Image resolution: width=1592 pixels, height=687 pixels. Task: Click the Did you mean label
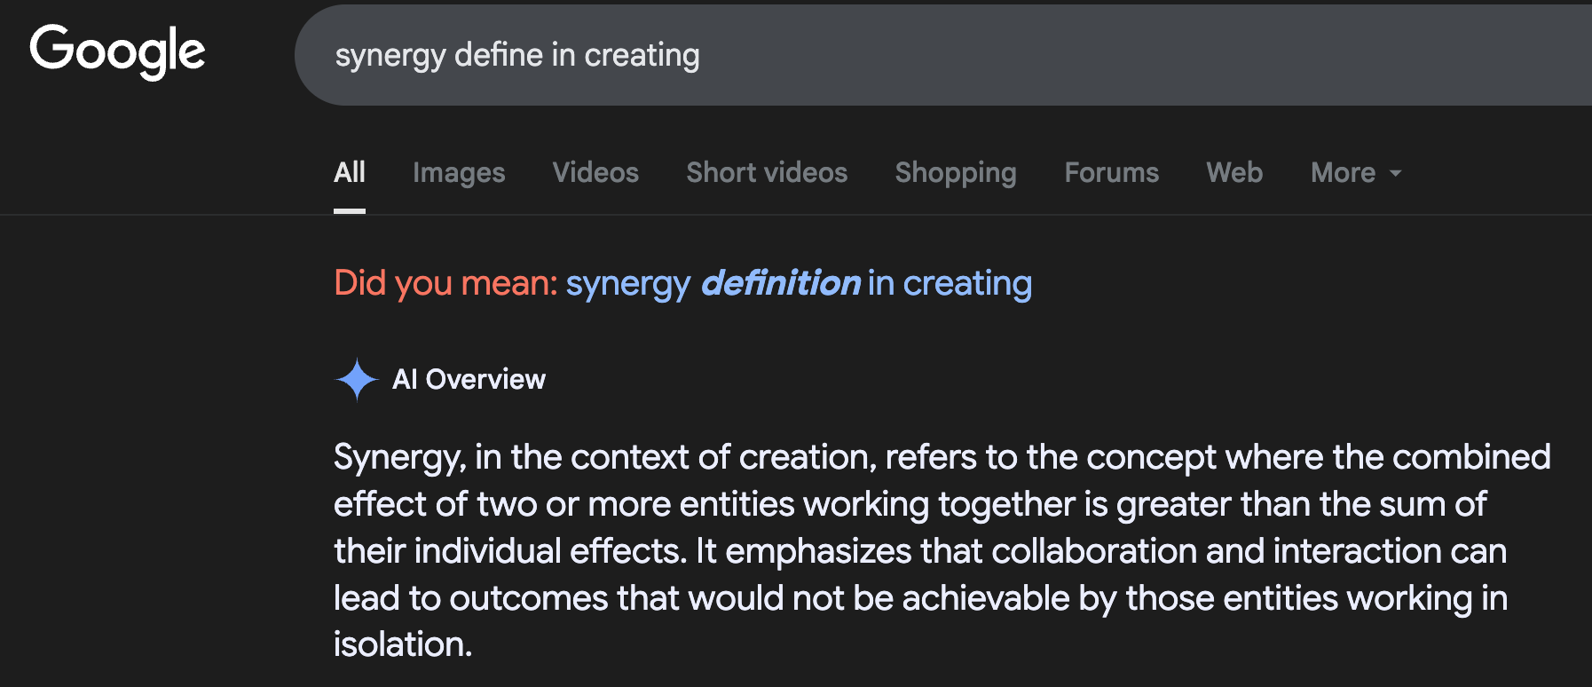(445, 283)
